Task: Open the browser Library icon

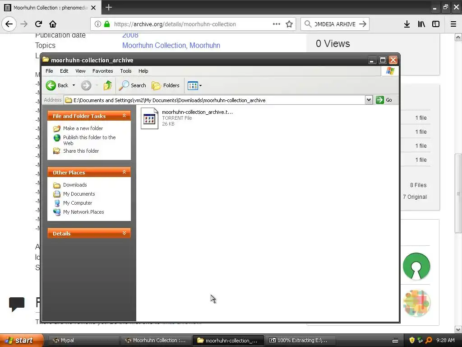Action: (x=421, y=24)
